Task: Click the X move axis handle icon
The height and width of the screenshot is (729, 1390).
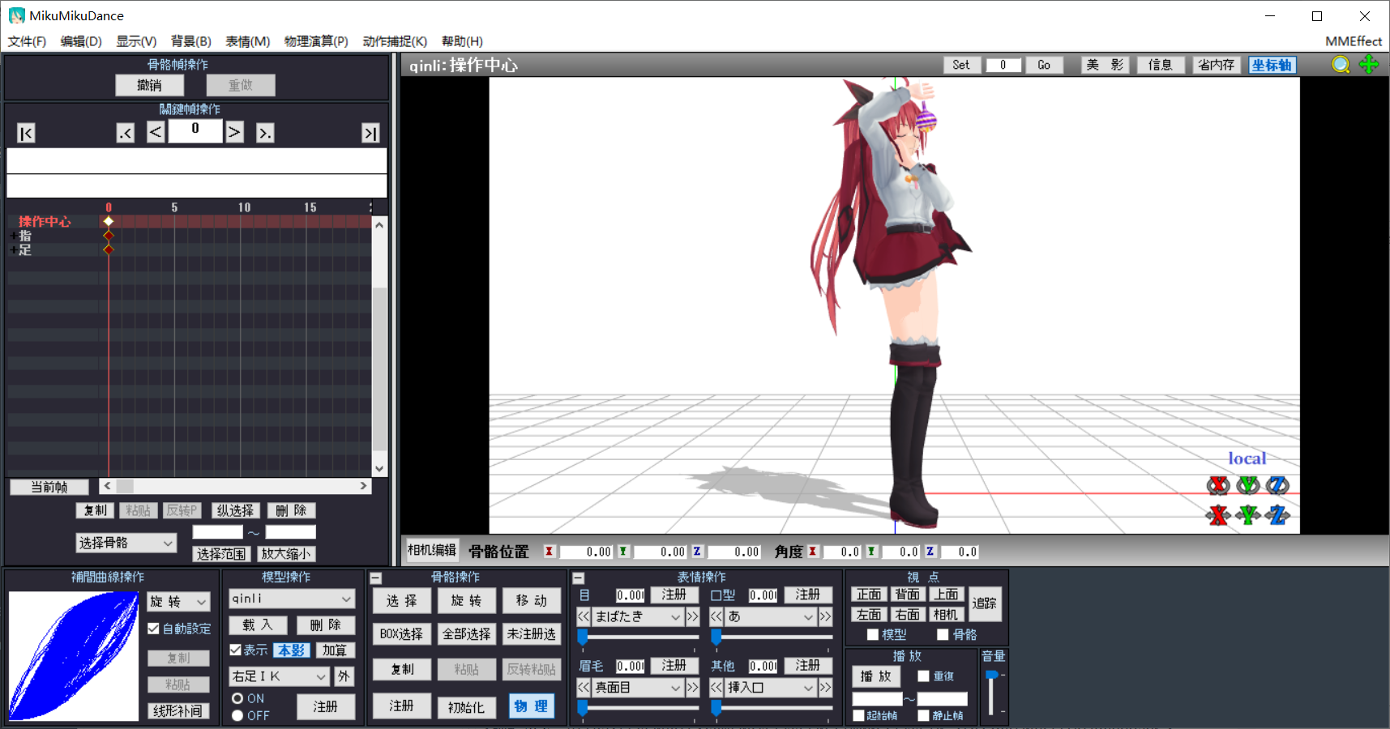Action: (x=1218, y=515)
